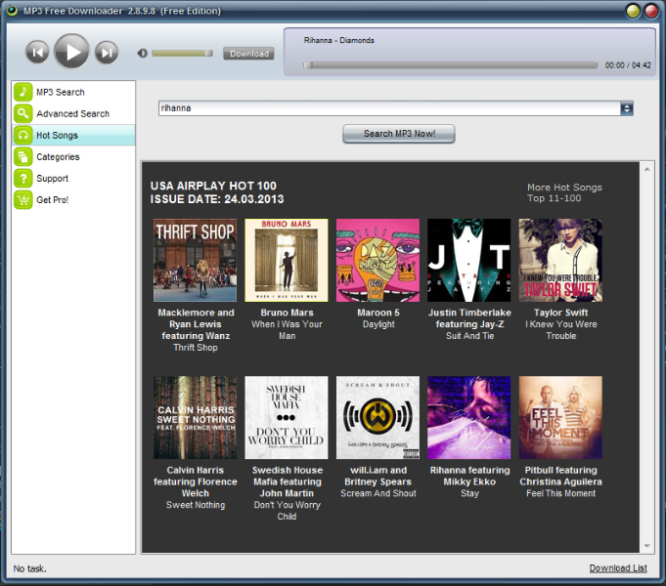
Task: Select Scream & Shout album cover
Action: tap(377, 418)
